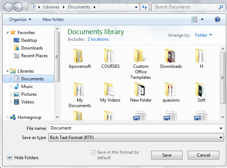This screenshot has height=168, width=227.
Task: Click file list scroll up arrow
Action: [x=223, y=49]
